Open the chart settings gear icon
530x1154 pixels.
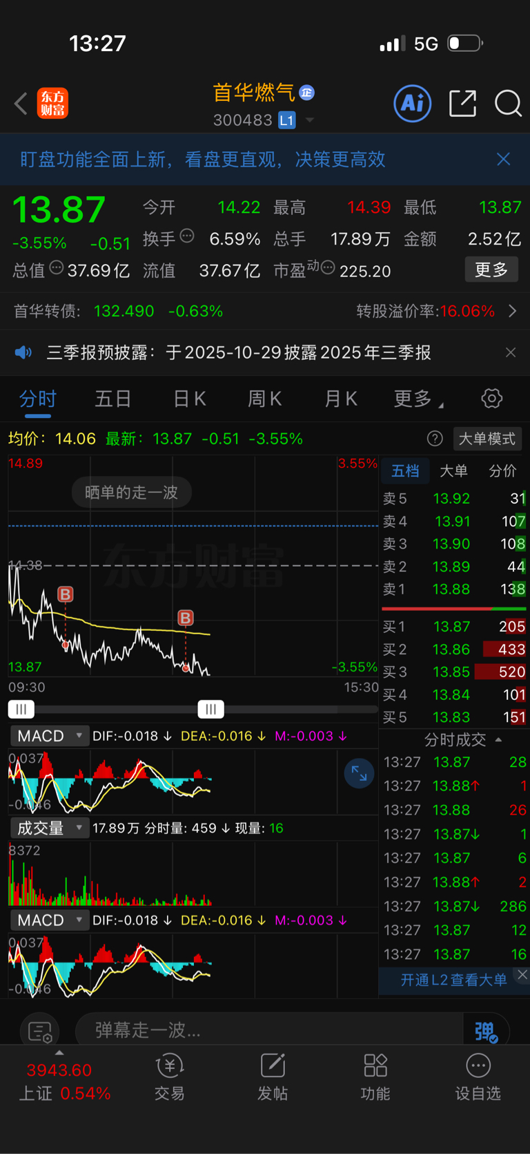point(491,398)
